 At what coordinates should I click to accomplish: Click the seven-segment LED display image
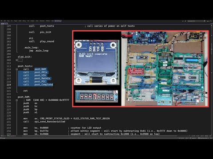[97, 96]
